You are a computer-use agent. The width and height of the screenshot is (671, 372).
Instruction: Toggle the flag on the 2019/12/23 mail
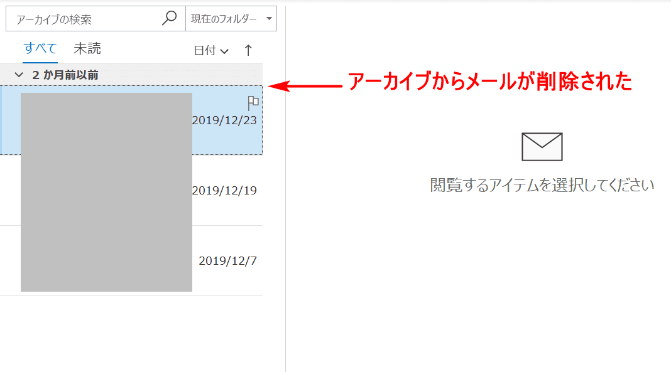pos(253,103)
